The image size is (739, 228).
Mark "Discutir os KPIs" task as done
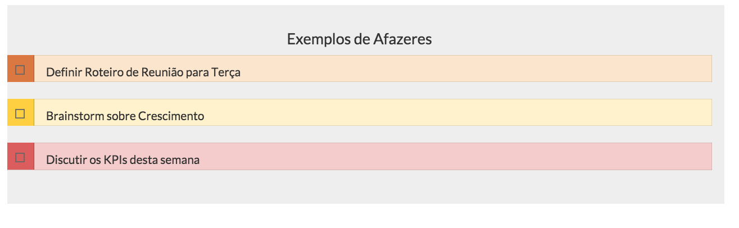(x=20, y=157)
